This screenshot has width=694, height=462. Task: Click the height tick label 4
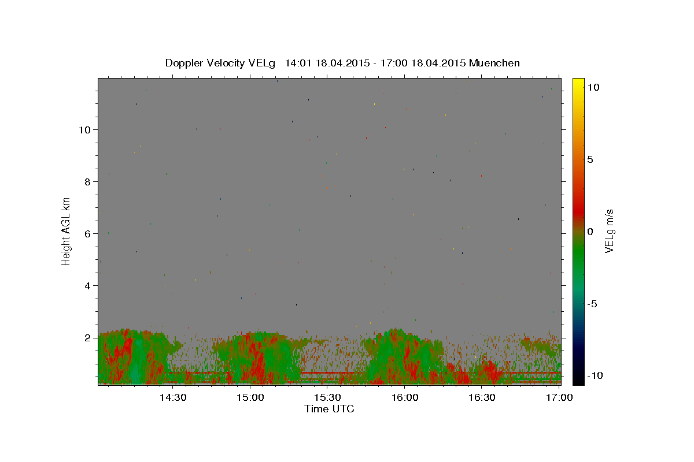[88, 286]
